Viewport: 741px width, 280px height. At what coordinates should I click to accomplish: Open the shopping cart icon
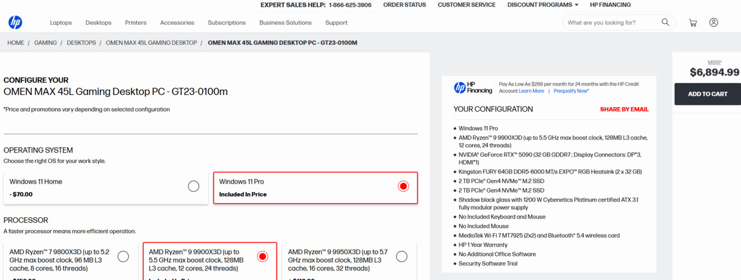pos(693,22)
